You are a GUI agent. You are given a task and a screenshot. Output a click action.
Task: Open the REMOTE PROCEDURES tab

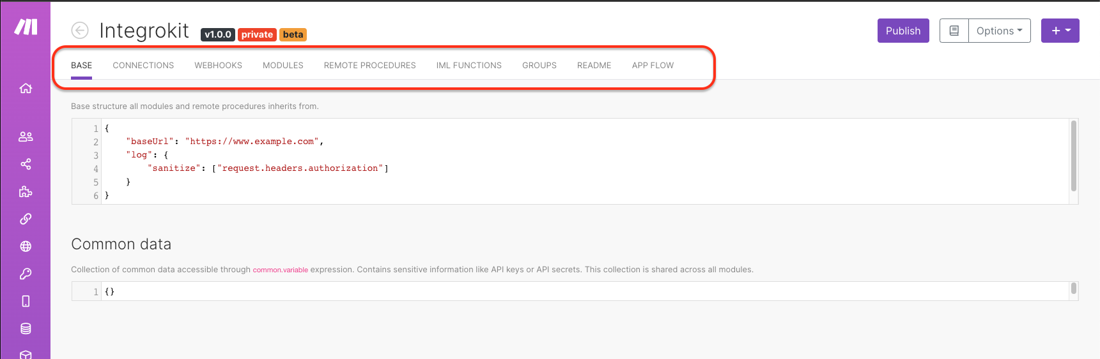369,65
